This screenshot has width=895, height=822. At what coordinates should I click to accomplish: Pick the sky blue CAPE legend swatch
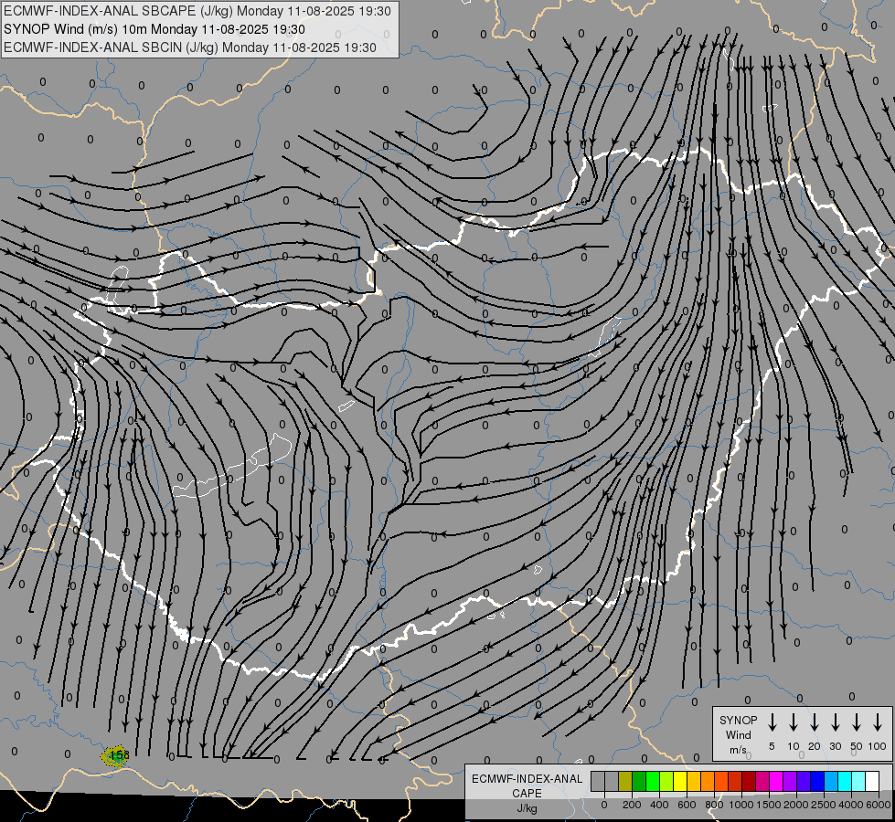tap(831, 781)
